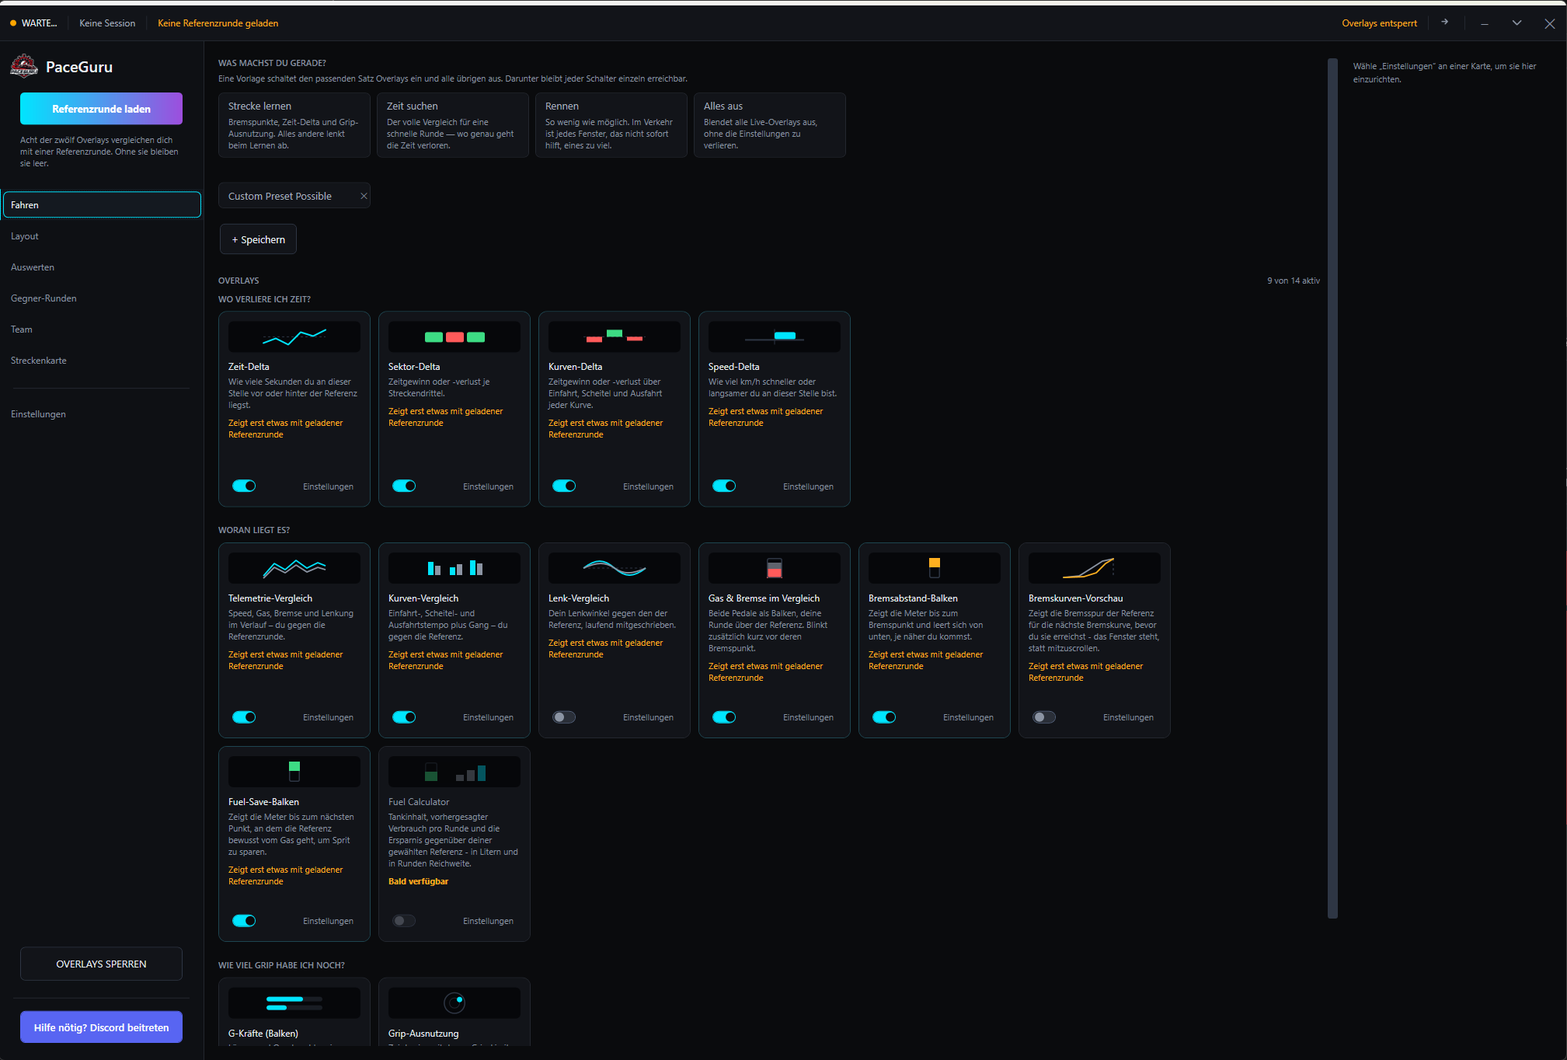Click the G-Kräfte (Balken) preview icon
This screenshot has width=1567, height=1060.
pyautogui.click(x=294, y=1003)
